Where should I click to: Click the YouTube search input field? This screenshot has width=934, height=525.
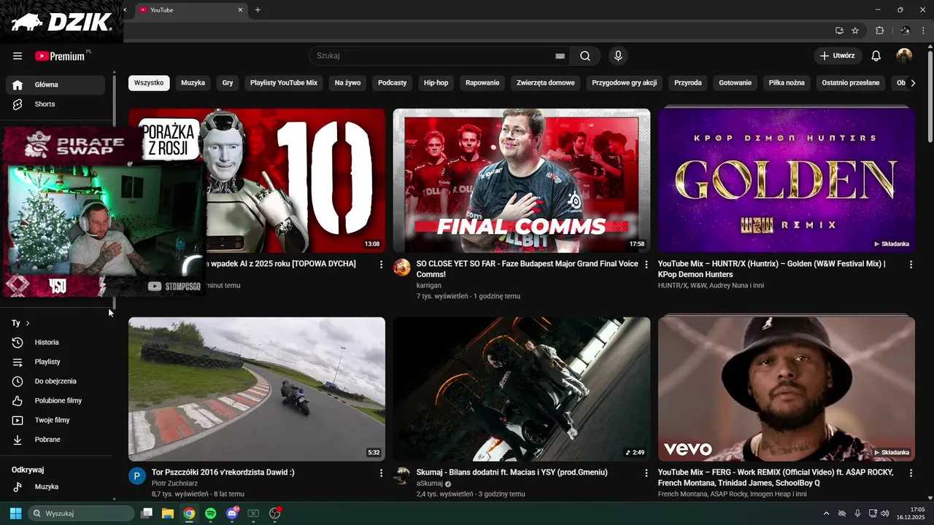tap(433, 56)
